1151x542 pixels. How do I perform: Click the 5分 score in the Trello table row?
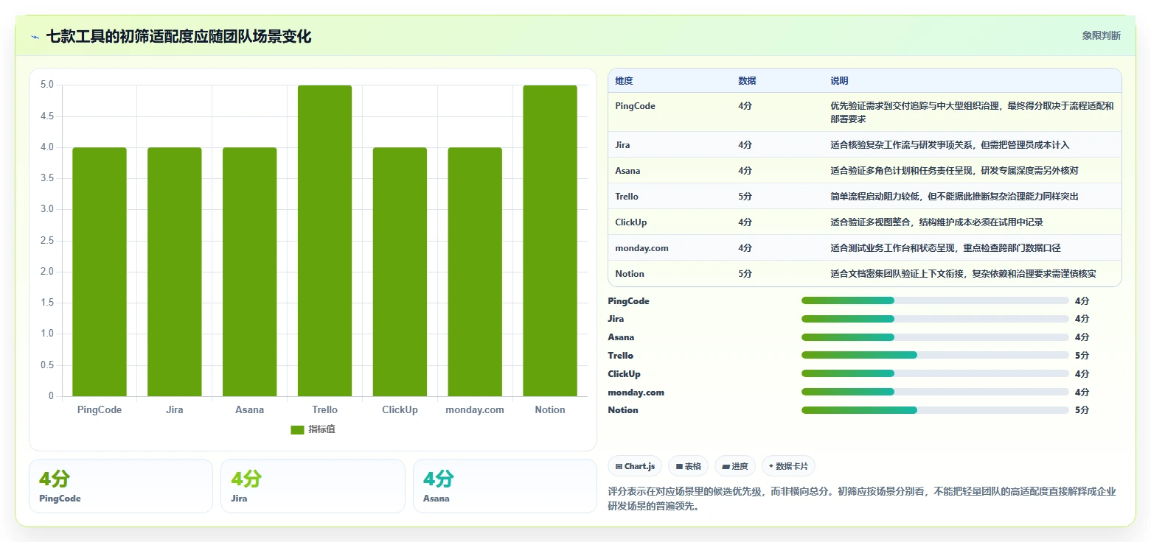pyautogui.click(x=745, y=197)
